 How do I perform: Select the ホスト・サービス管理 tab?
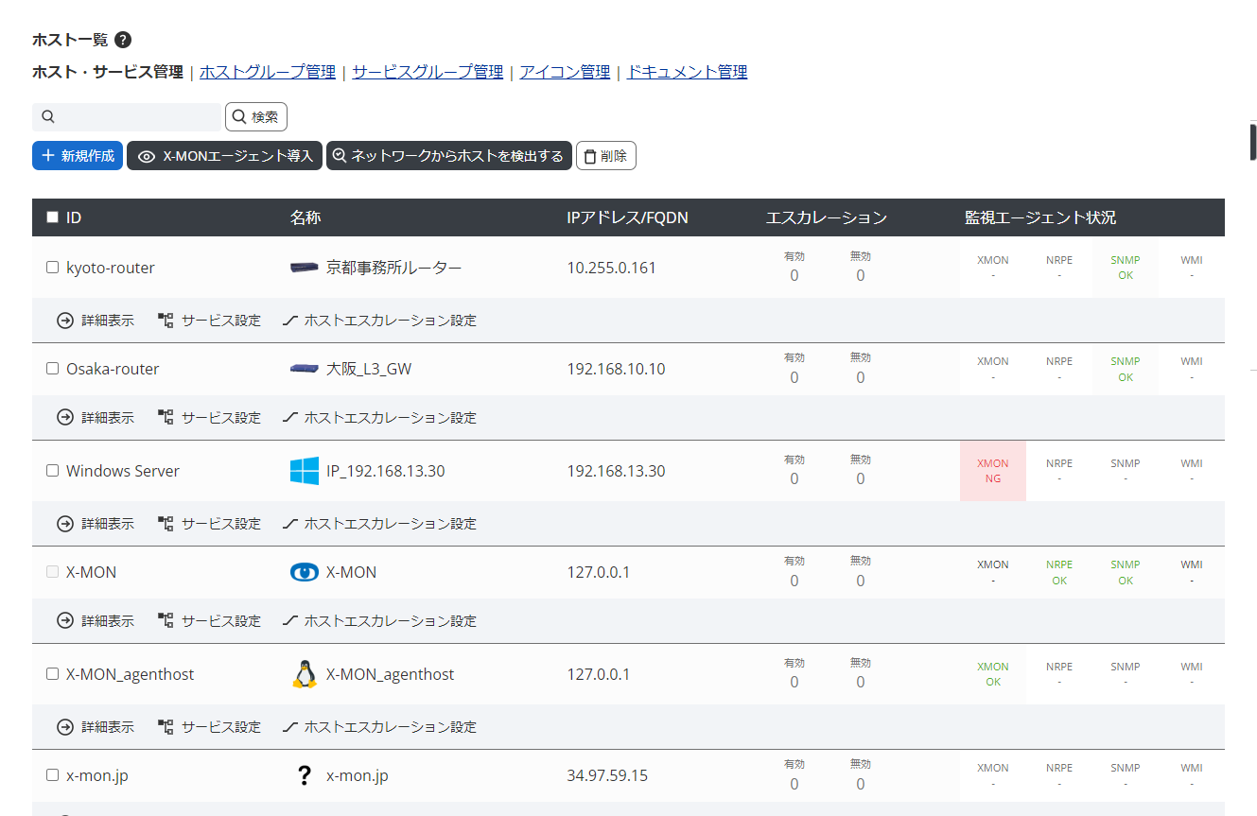coord(108,72)
